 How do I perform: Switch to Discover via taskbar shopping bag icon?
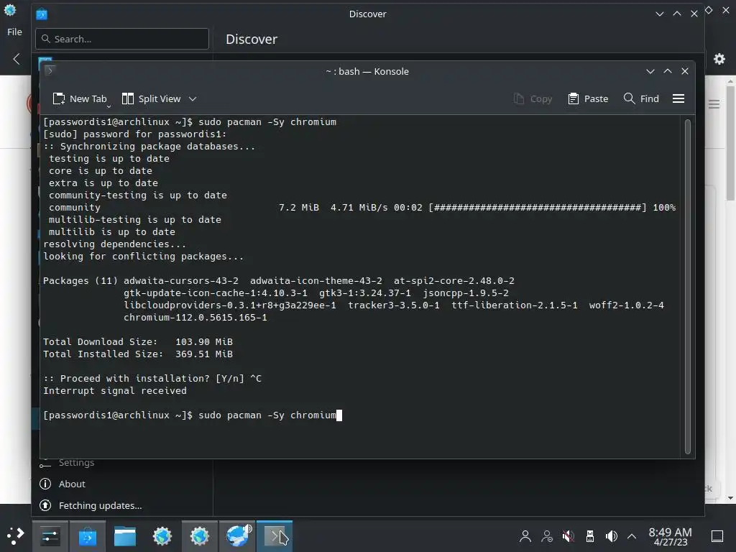pos(87,536)
